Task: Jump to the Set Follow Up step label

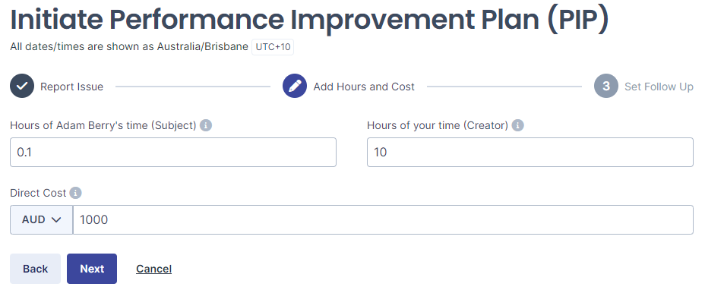Action: tap(659, 87)
